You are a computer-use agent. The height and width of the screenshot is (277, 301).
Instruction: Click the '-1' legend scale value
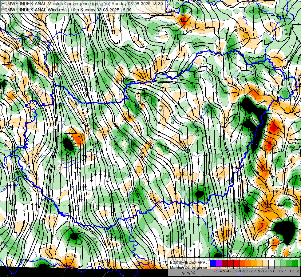(x=263, y=271)
